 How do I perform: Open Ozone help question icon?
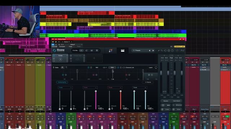pyautogui.click(x=173, y=51)
